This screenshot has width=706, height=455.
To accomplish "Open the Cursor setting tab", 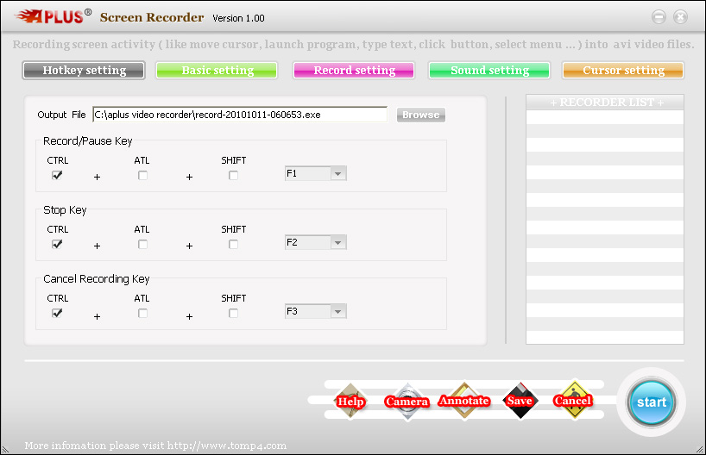I will (623, 71).
